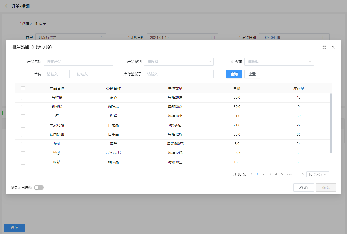Screen dimensions: 347x234
Task: Expand the 供应商 dropdown
Action: tap(279, 62)
